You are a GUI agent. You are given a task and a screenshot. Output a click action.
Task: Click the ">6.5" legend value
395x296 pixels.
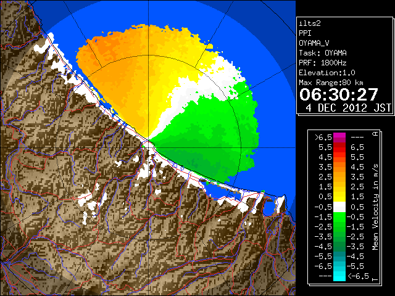pyautogui.click(x=323, y=138)
